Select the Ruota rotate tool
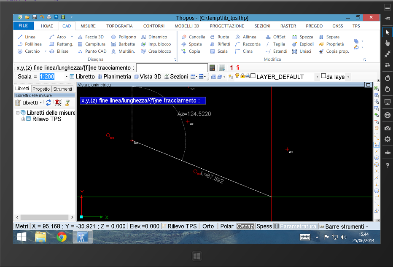The width and height of the screenshot is (393, 267). [220, 37]
